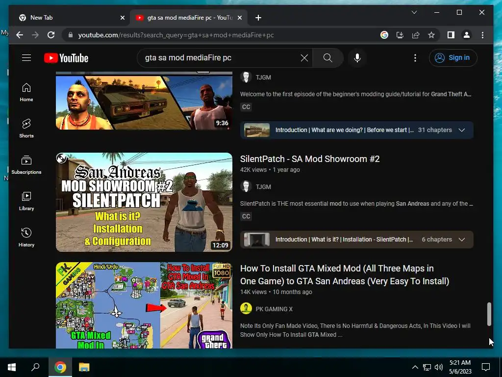The height and width of the screenshot is (377, 502).
Task: Open the network icon in the tray
Action: (x=427, y=367)
